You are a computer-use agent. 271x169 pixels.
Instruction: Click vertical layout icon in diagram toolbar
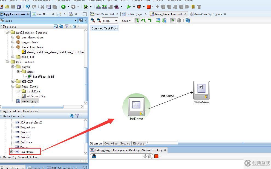[164, 20]
